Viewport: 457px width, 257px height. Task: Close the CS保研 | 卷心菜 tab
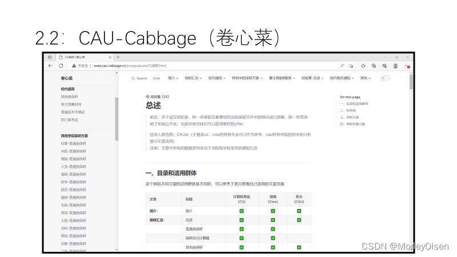[110, 58]
